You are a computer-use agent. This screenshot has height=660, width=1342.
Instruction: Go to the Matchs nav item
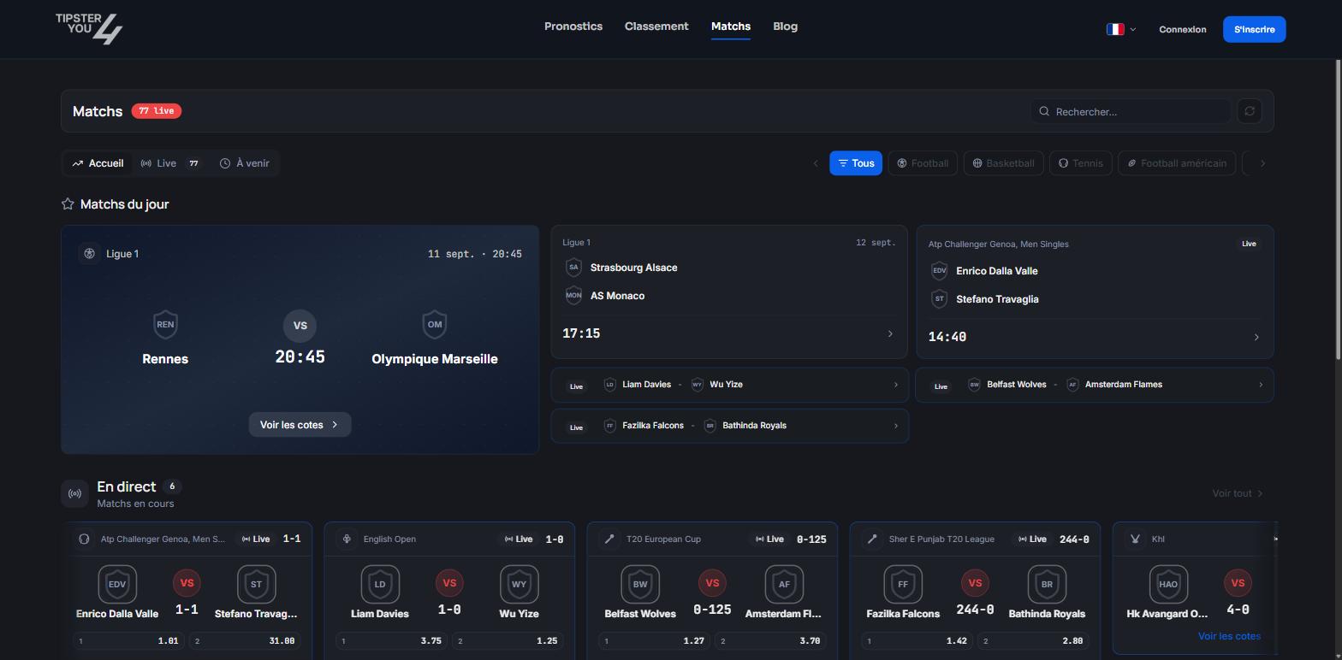731,27
